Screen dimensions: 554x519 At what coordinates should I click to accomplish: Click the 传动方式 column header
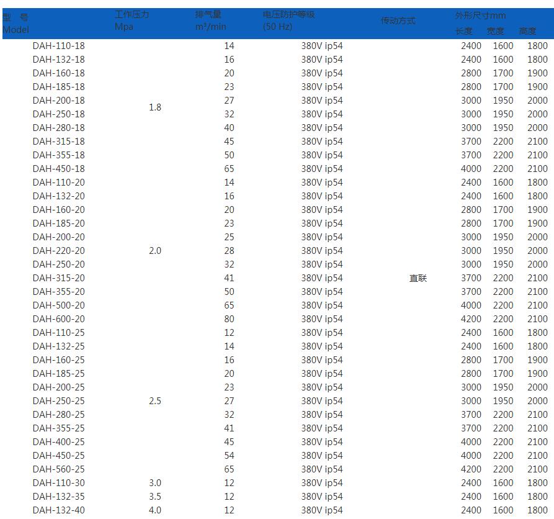398,20
